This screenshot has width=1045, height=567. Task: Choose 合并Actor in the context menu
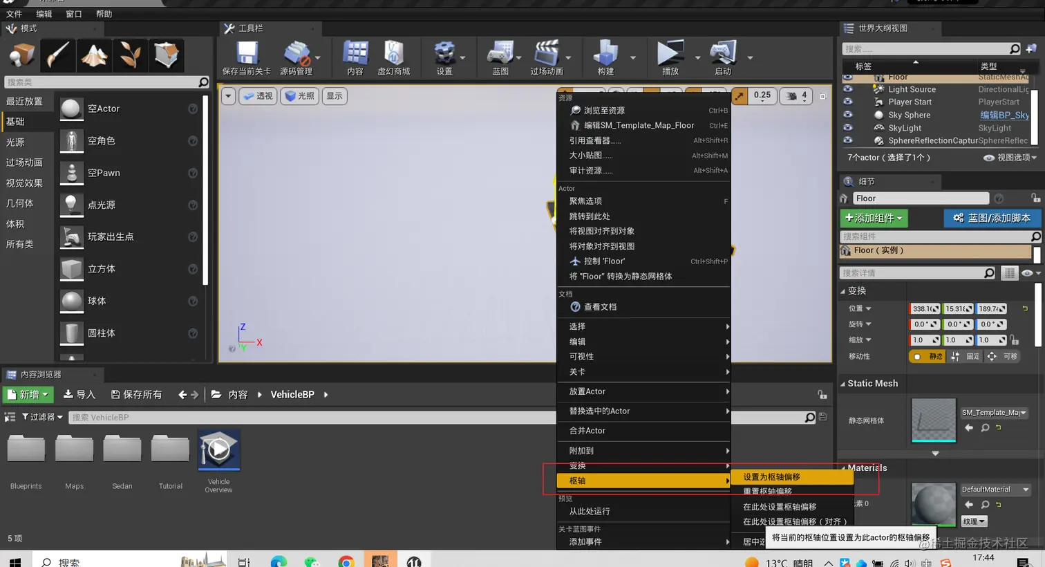pos(643,431)
